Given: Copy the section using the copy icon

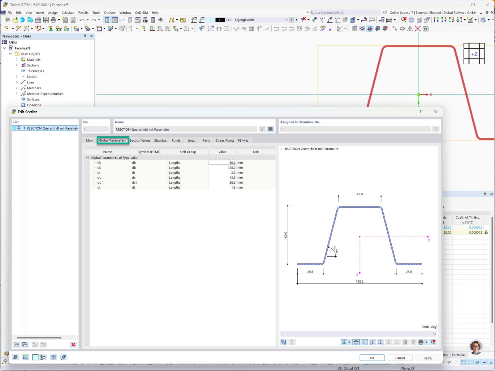Looking at the screenshot, I should click(x=25, y=344).
